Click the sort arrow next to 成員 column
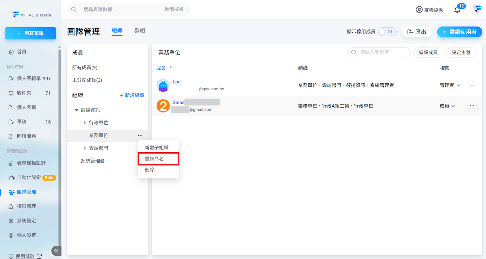Viewport: 486px width, 259px height. tap(171, 68)
